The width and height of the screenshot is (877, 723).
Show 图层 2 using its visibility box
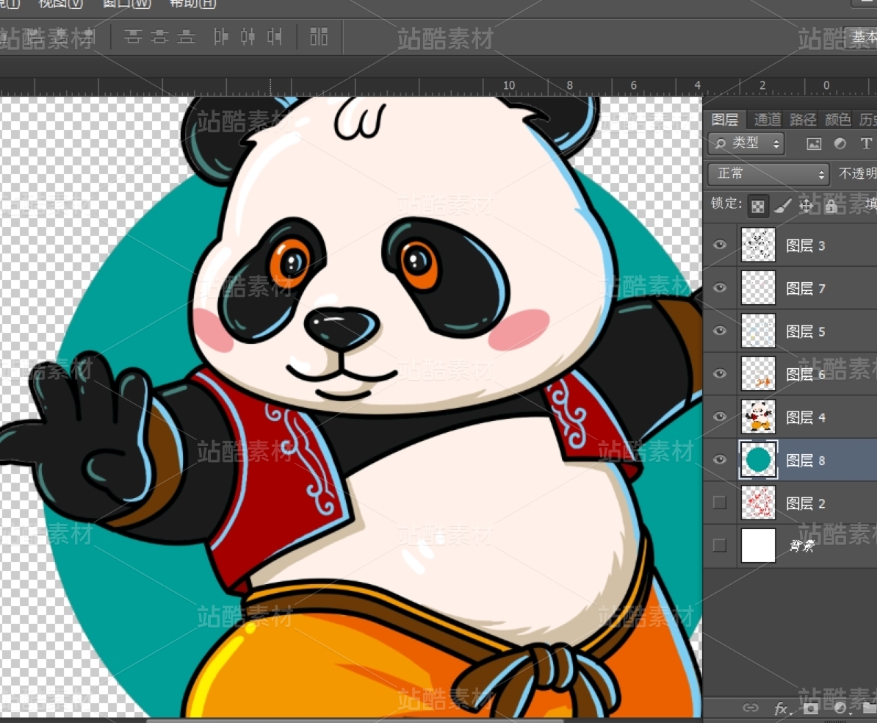(720, 503)
